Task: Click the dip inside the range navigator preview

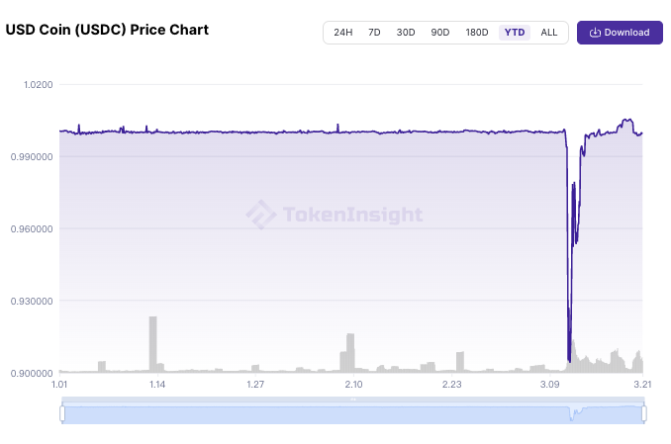Action: (x=572, y=416)
